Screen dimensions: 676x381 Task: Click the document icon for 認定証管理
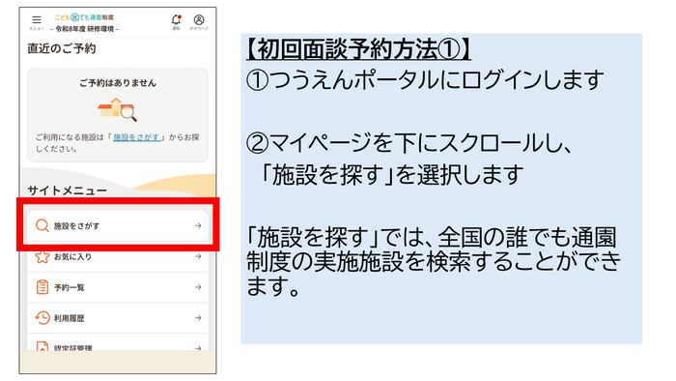[x=42, y=346]
